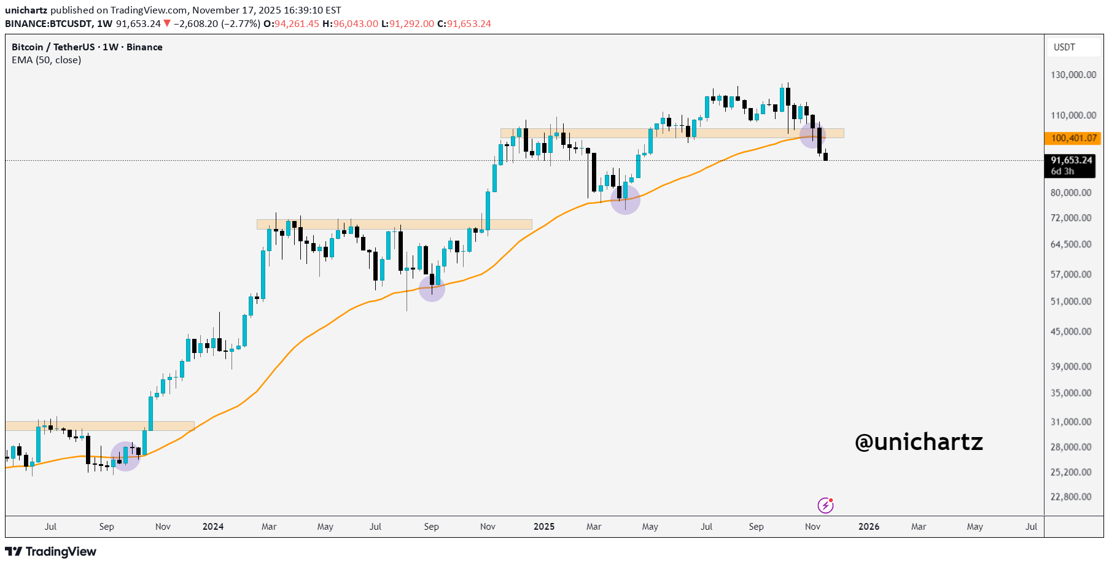
Task: Click the Bitcoin / TetherUS chart title
Action: (x=87, y=47)
